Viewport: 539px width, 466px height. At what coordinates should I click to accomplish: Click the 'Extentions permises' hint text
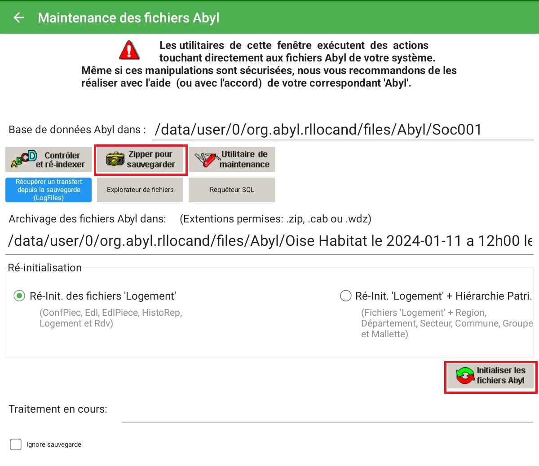click(x=275, y=219)
